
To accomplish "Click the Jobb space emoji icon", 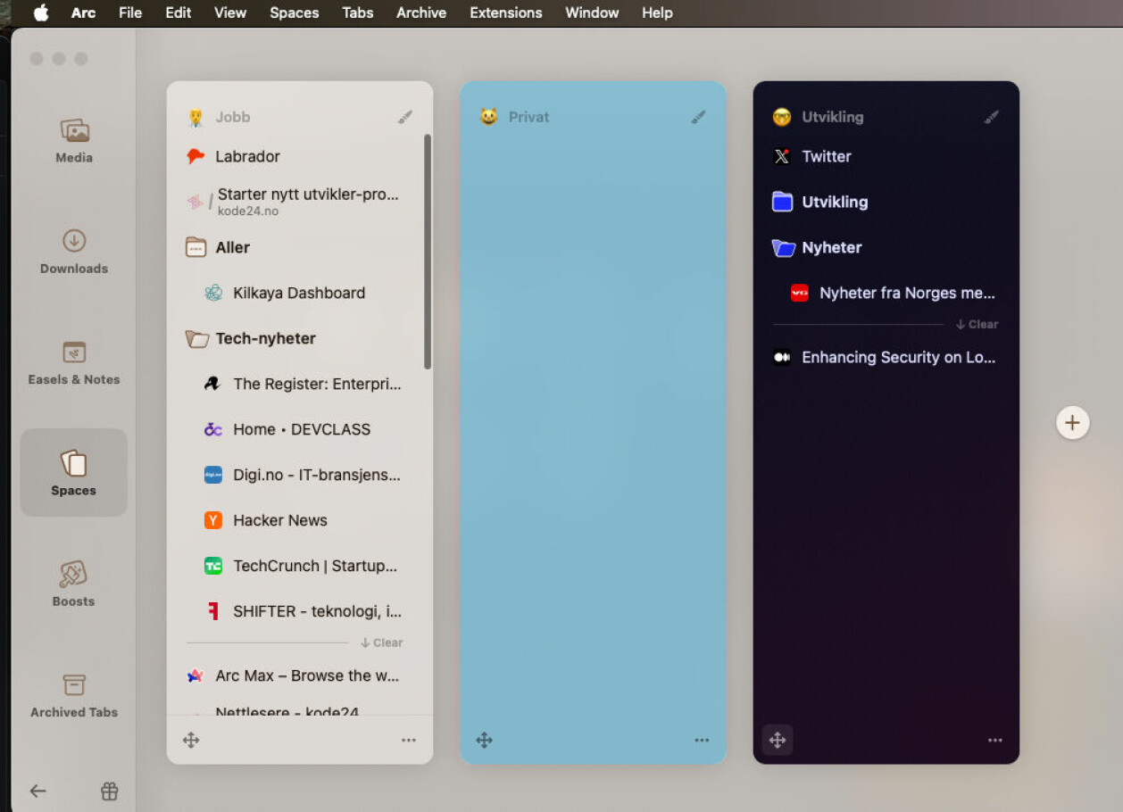I will (x=195, y=117).
